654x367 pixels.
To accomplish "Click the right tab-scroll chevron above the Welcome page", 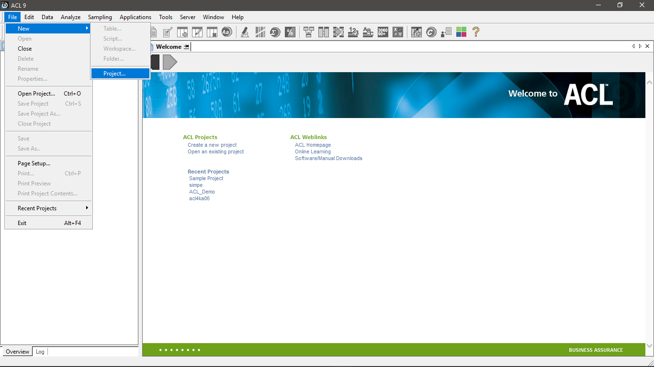I will [x=640, y=46].
